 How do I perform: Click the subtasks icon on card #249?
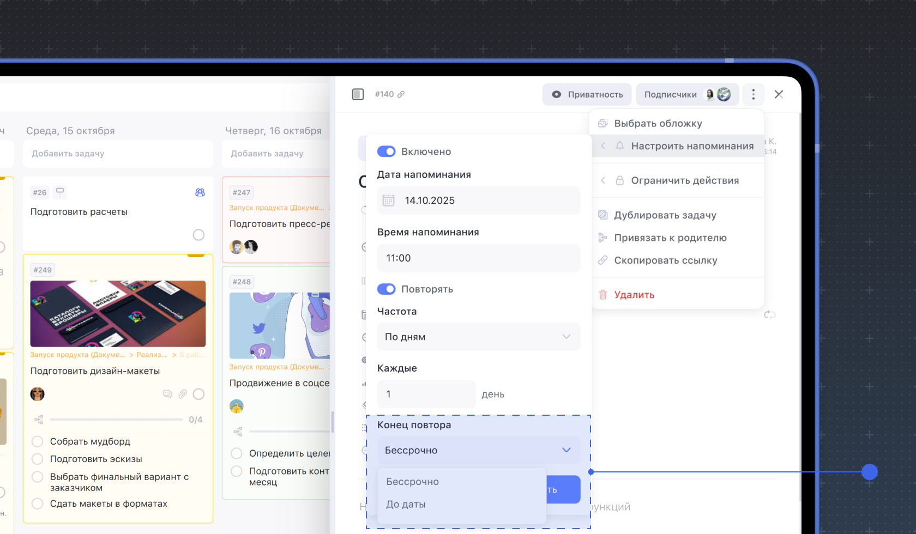pyautogui.click(x=39, y=420)
